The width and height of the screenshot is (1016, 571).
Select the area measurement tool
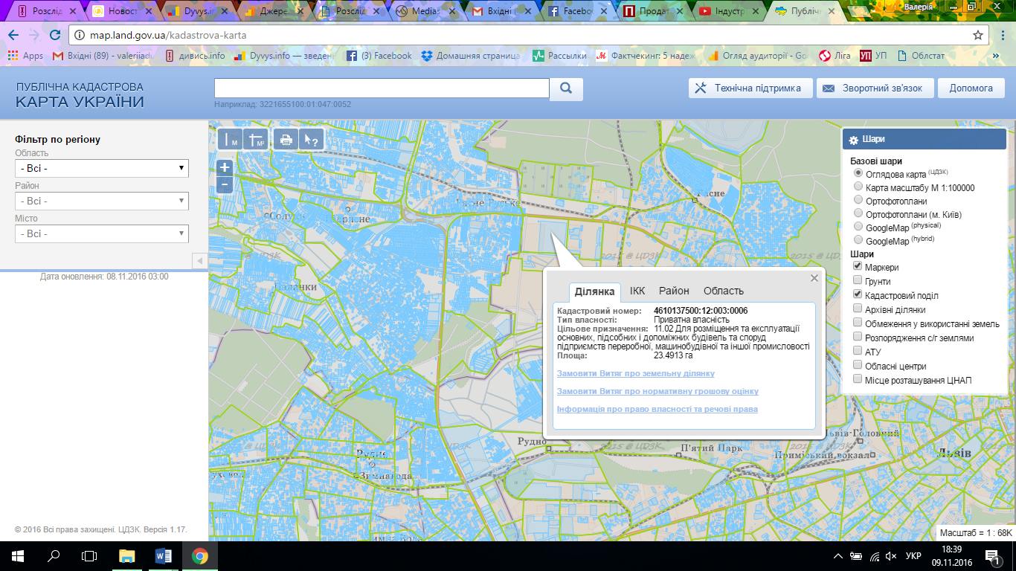(256, 139)
